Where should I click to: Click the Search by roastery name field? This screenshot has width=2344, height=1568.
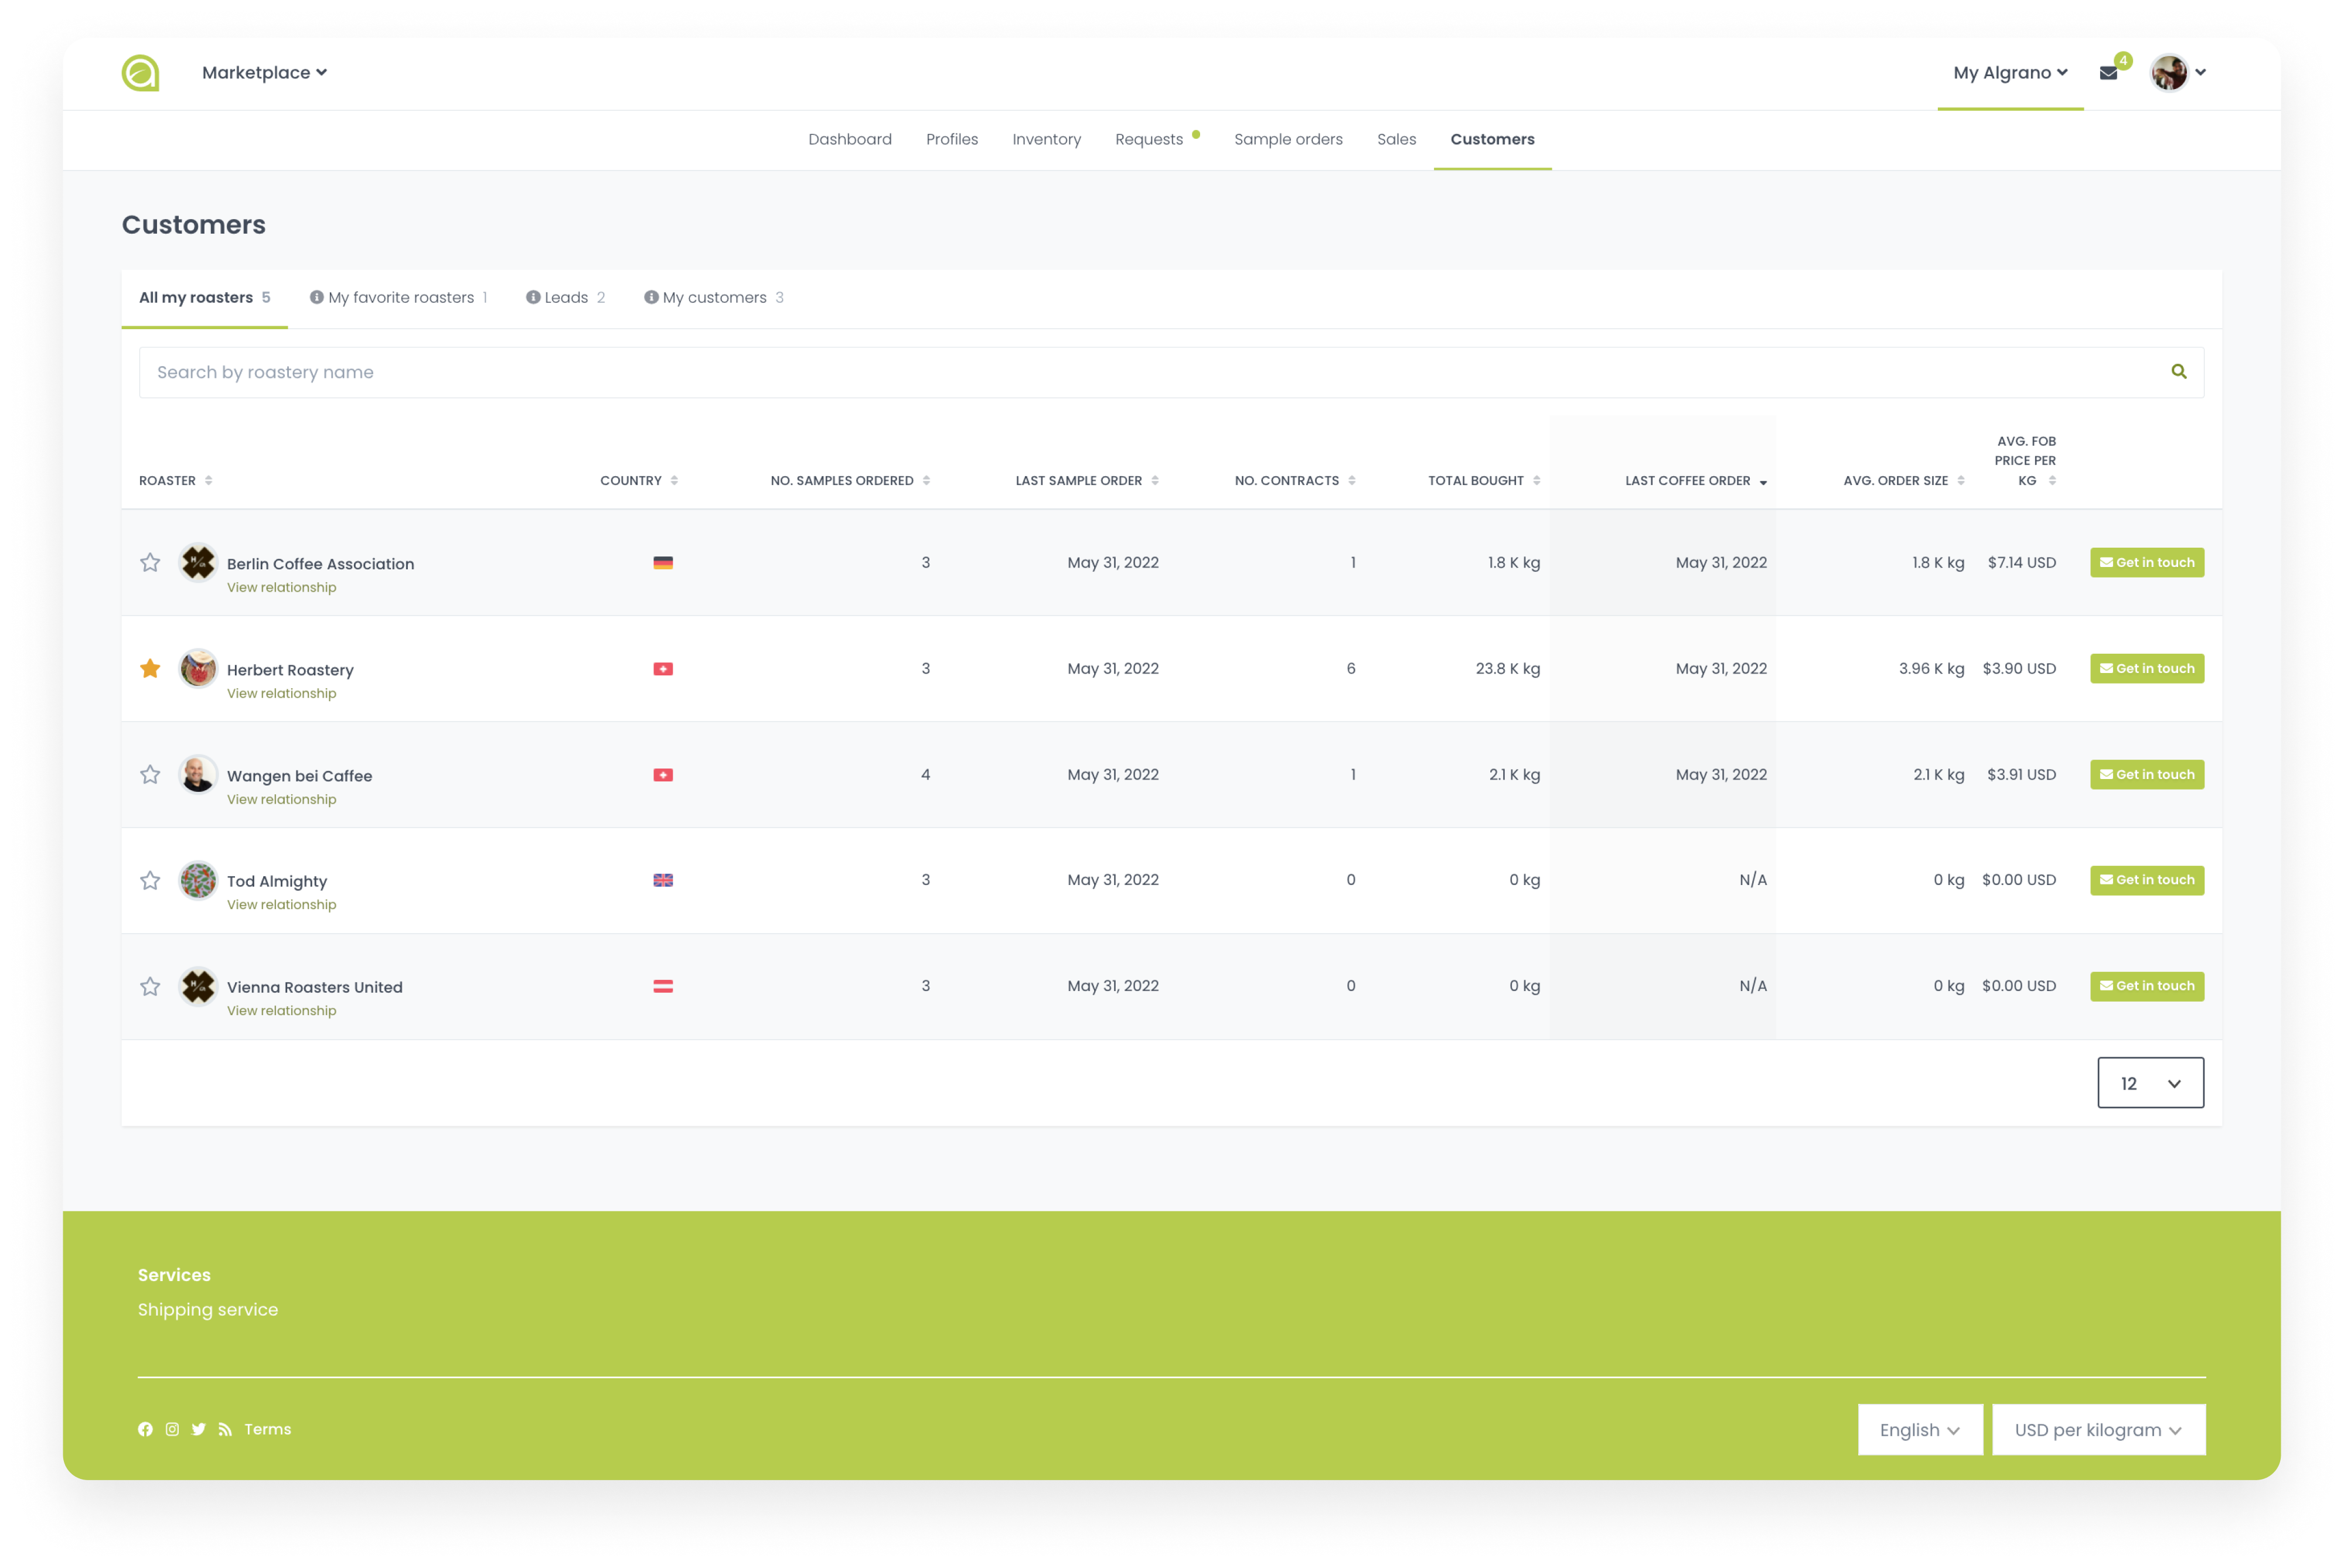(1170, 372)
